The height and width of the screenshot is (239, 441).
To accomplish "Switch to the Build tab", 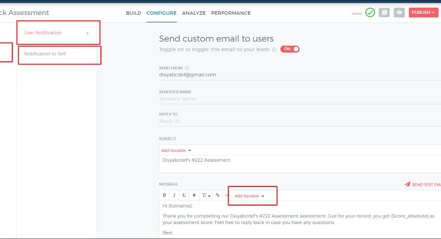I will pyautogui.click(x=133, y=13).
